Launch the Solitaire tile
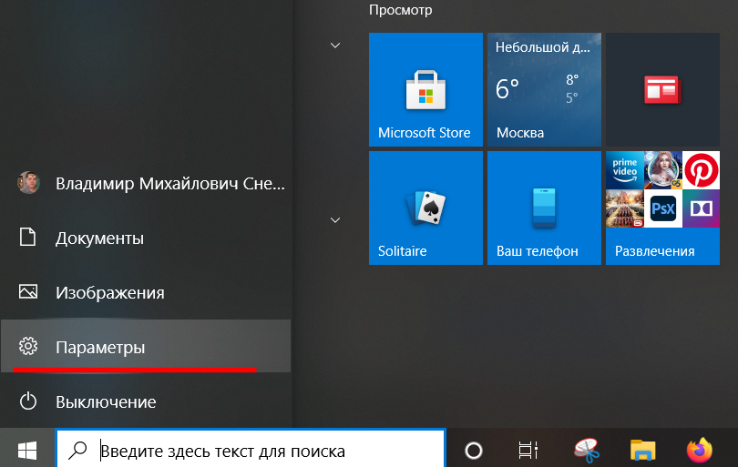The width and height of the screenshot is (738, 467). point(425,208)
